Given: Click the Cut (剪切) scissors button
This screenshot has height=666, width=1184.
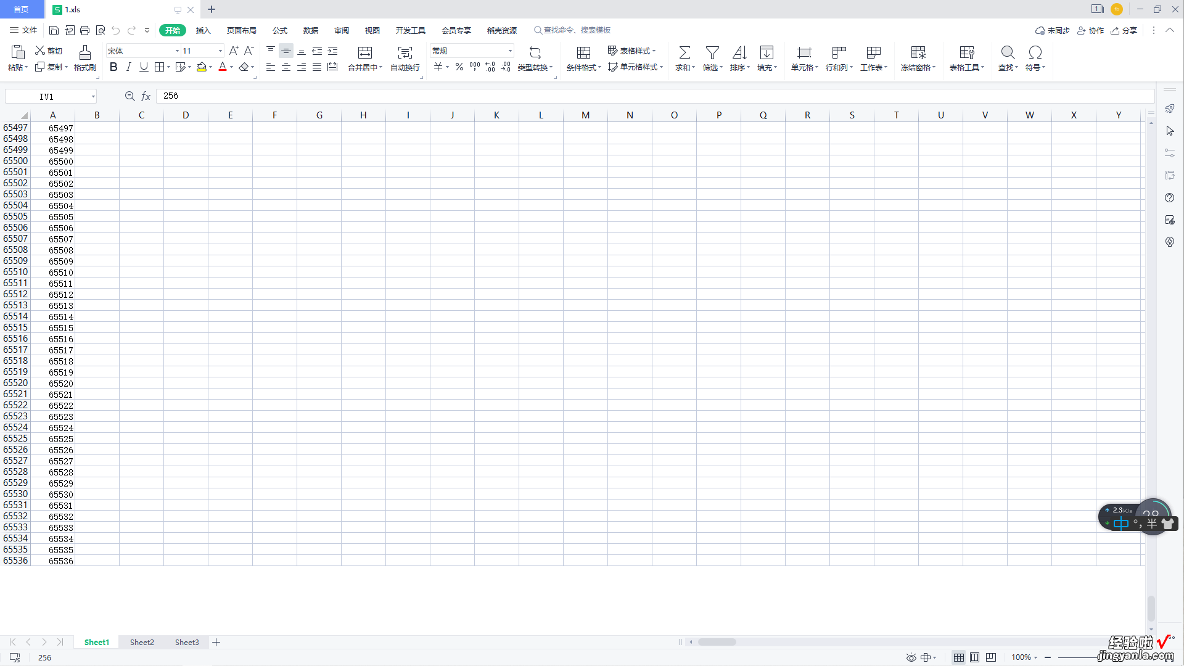Looking at the screenshot, I should coord(49,51).
